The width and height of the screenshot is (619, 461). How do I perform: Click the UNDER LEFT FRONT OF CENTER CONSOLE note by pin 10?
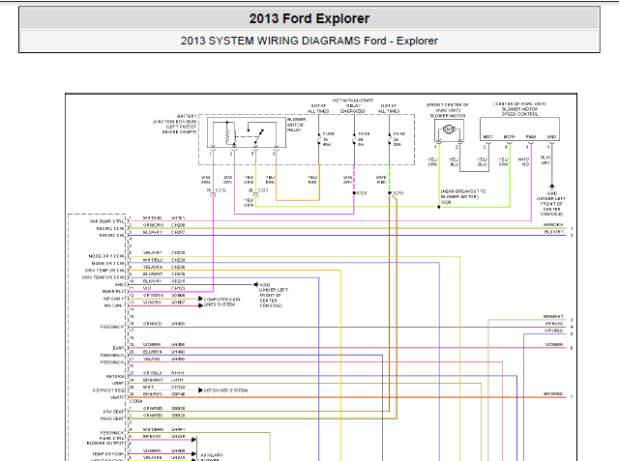pos(274,298)
